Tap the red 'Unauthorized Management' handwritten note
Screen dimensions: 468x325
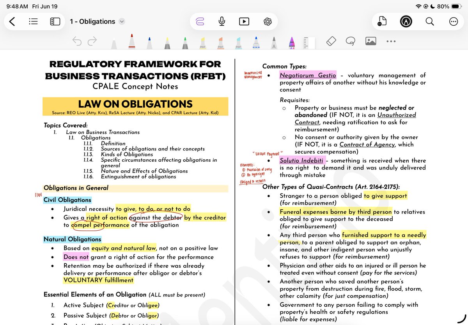253,75
